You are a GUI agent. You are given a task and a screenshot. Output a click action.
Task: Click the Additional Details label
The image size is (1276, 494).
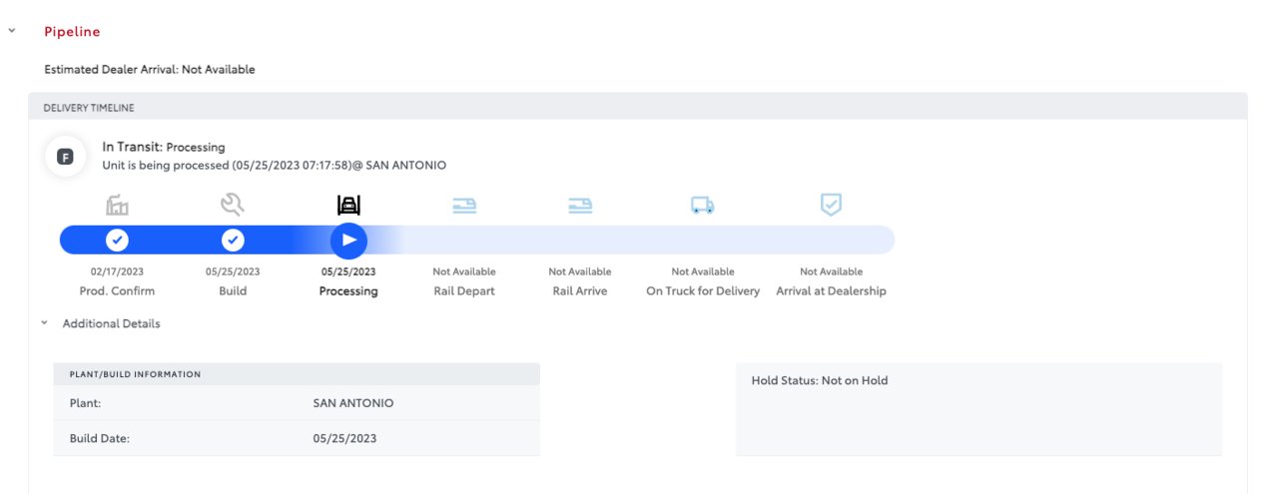point(111,323)
